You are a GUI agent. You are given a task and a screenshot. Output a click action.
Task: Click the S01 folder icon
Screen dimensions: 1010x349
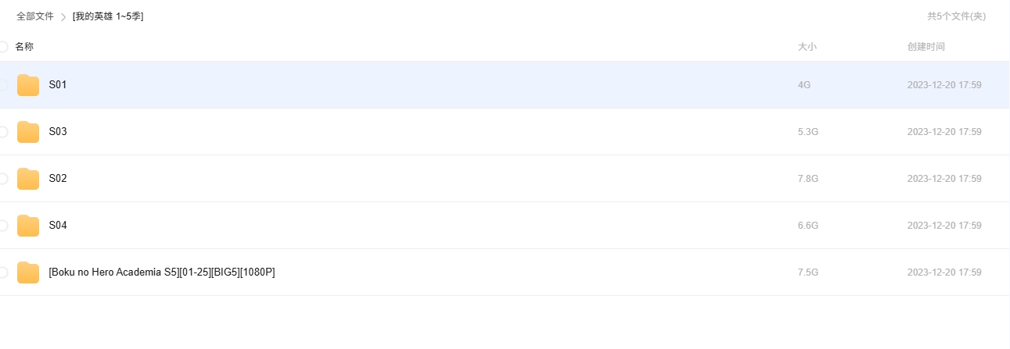pos(28,85)
